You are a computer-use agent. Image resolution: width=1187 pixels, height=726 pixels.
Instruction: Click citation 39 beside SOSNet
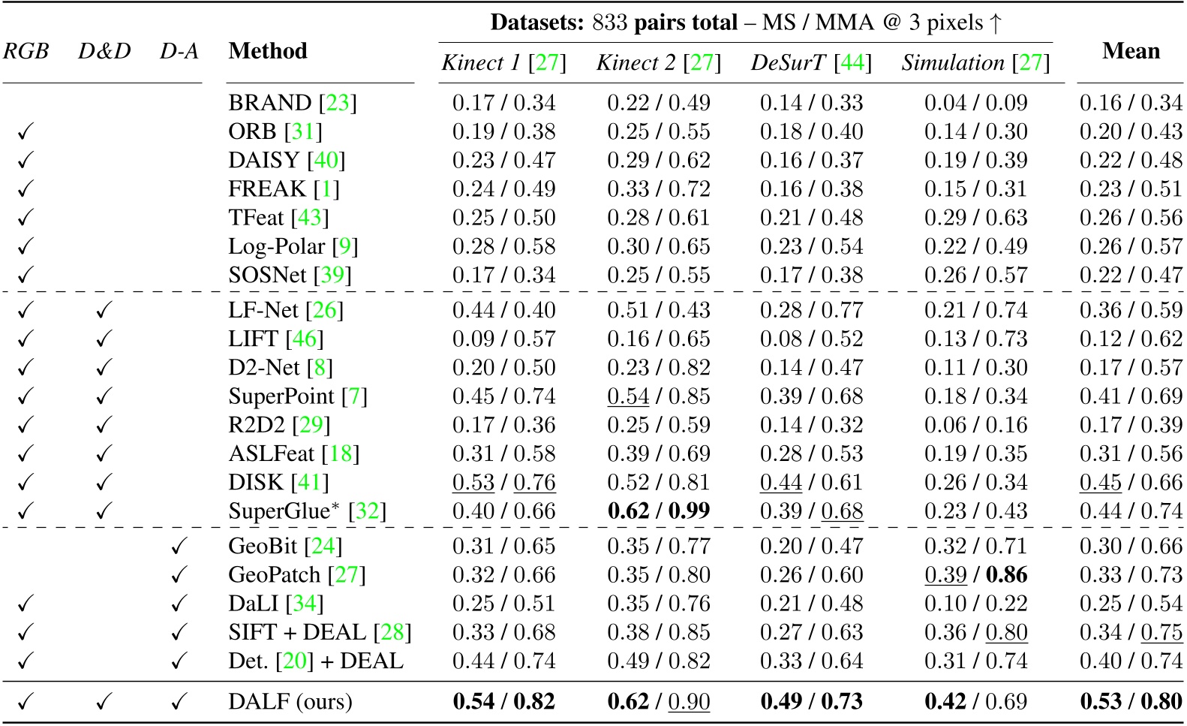pyautogui.click(x=332, y=276)
